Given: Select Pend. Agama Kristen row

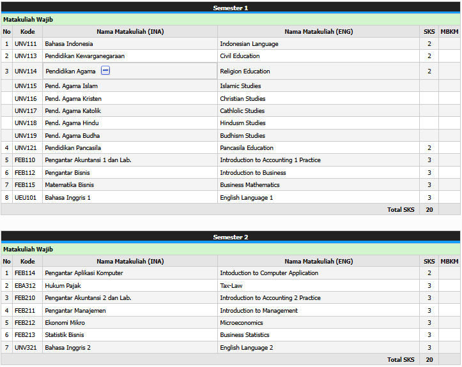Looking at the screenshot, I should point(73,99).
